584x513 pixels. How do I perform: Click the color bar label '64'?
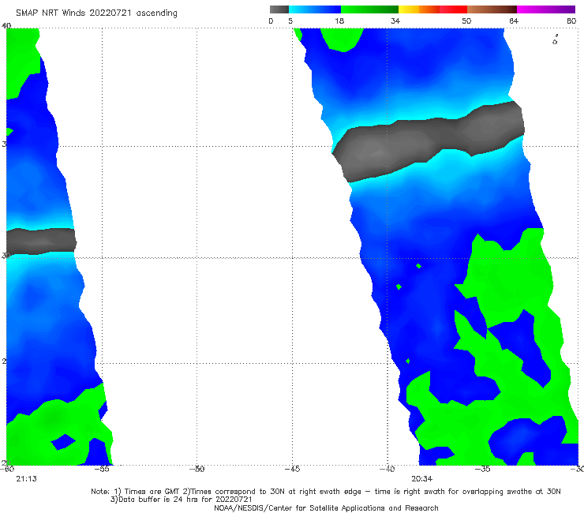click(514, 21)
